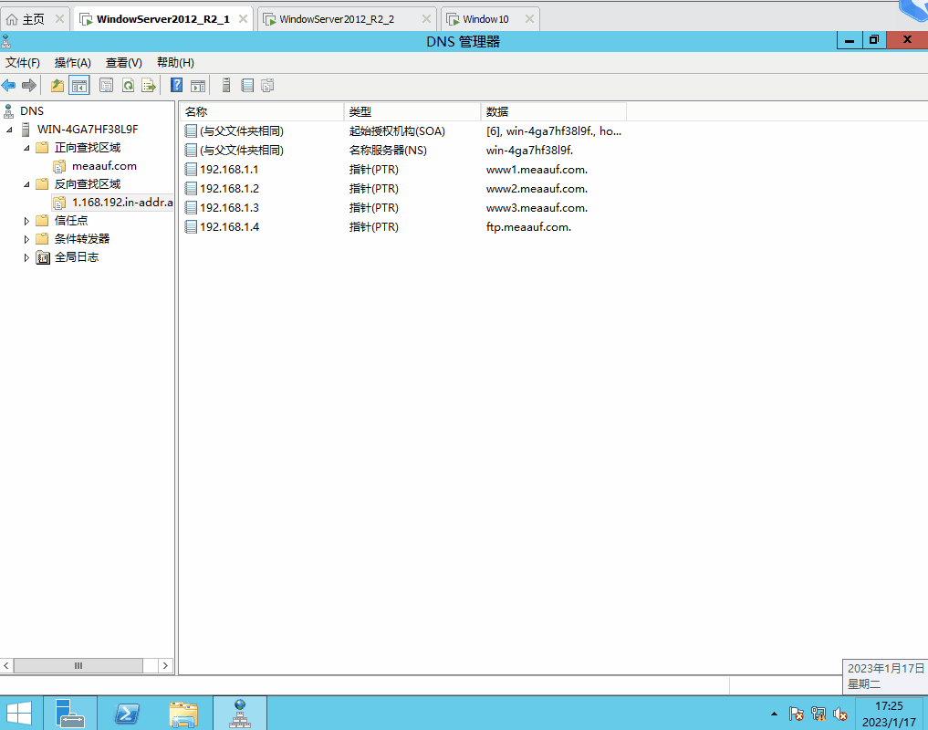
Task: Select the 192.168.1.2 PTR record
Action: tap(403, 189)
